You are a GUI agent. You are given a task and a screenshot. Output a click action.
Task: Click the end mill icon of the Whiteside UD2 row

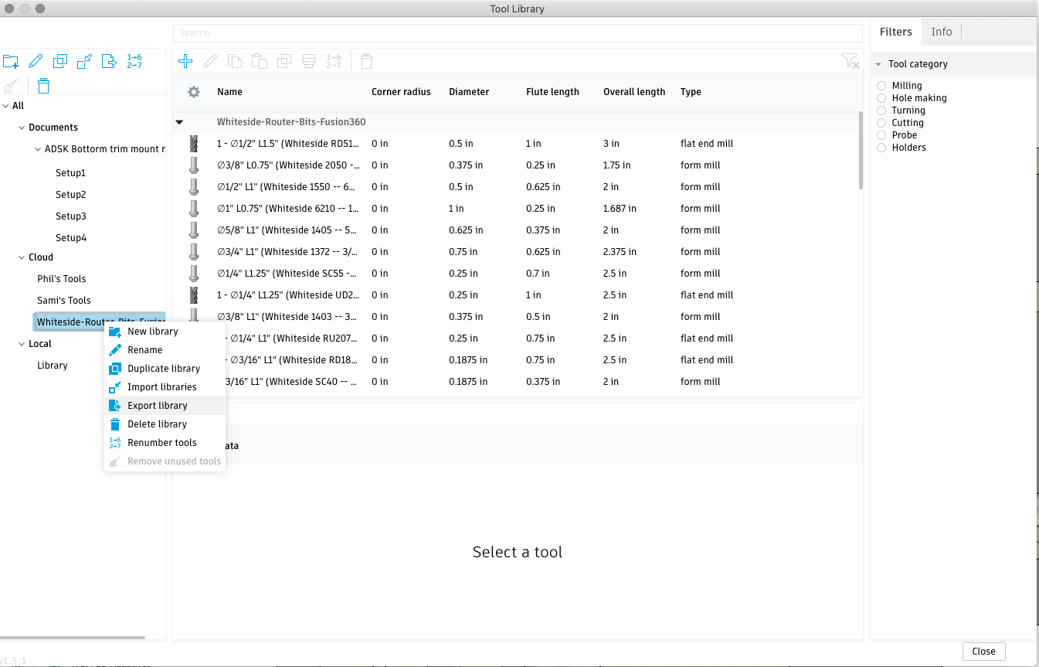click(x=194, y=295)
